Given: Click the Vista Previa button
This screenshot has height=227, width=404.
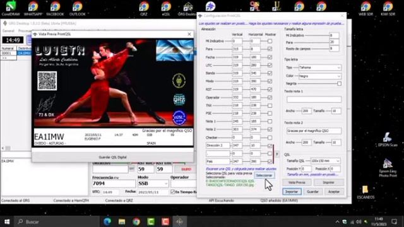Looking at the screenshot, I should [x=297, y=182].
